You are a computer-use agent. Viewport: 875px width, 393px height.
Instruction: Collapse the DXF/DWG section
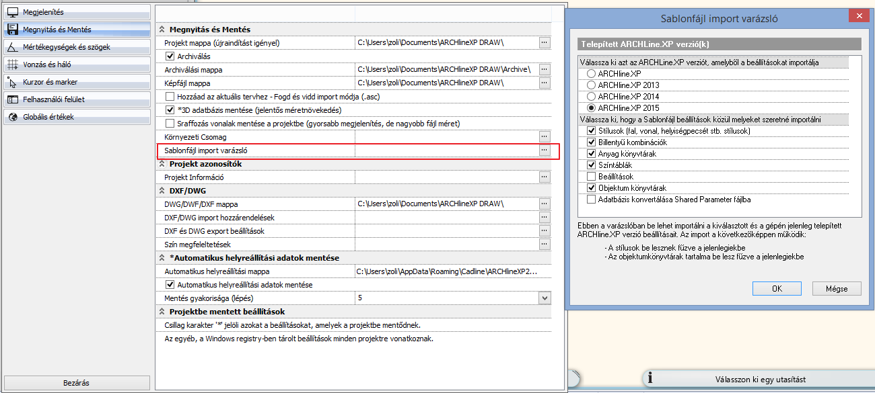pyautogui.click(x=162, y=191)
